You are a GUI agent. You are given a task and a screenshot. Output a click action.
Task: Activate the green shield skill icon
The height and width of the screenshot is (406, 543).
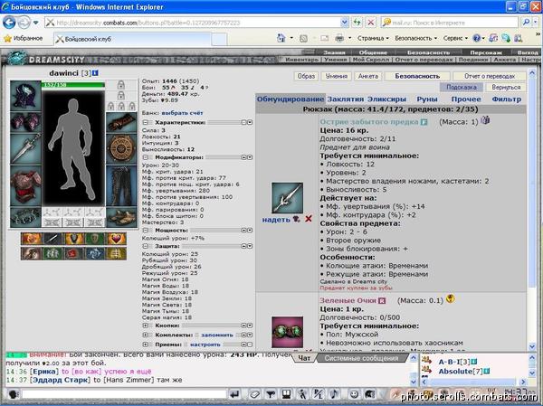pos(95,239)
